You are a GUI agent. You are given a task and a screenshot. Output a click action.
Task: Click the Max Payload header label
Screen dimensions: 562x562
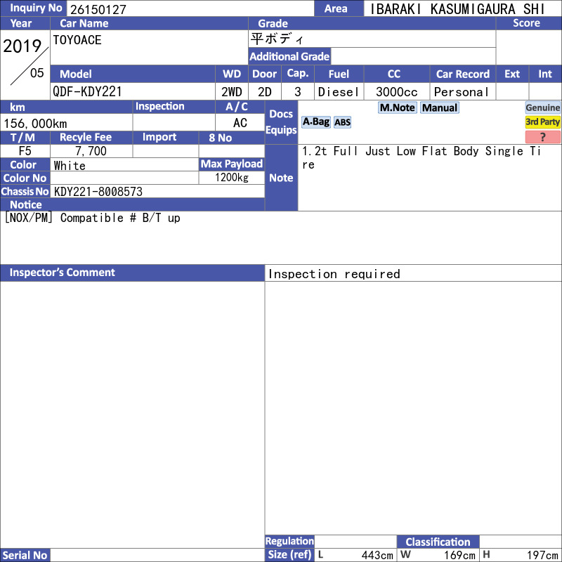[x=232, y=164]
